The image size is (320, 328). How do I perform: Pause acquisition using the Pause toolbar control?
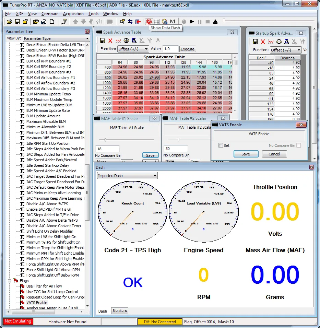pos(199,21)
